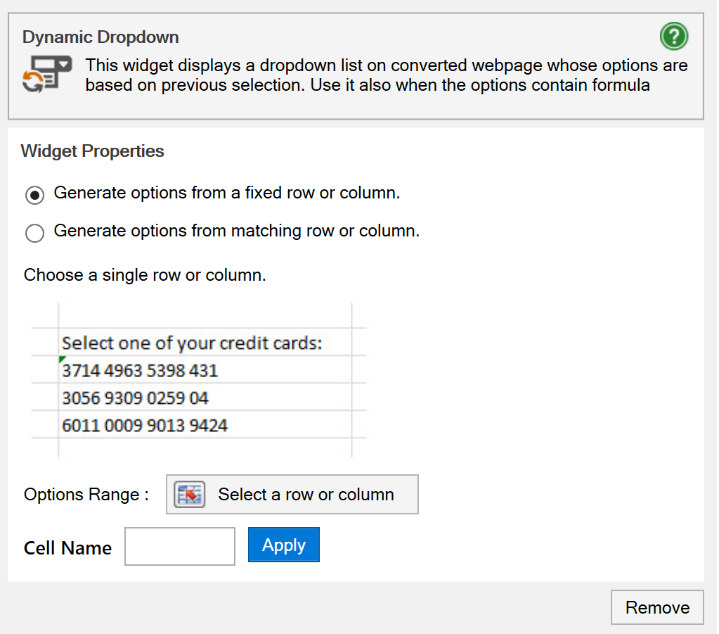
Task: Click the 'Select one of your credit cards:' example cell
Action: [191, 343]
